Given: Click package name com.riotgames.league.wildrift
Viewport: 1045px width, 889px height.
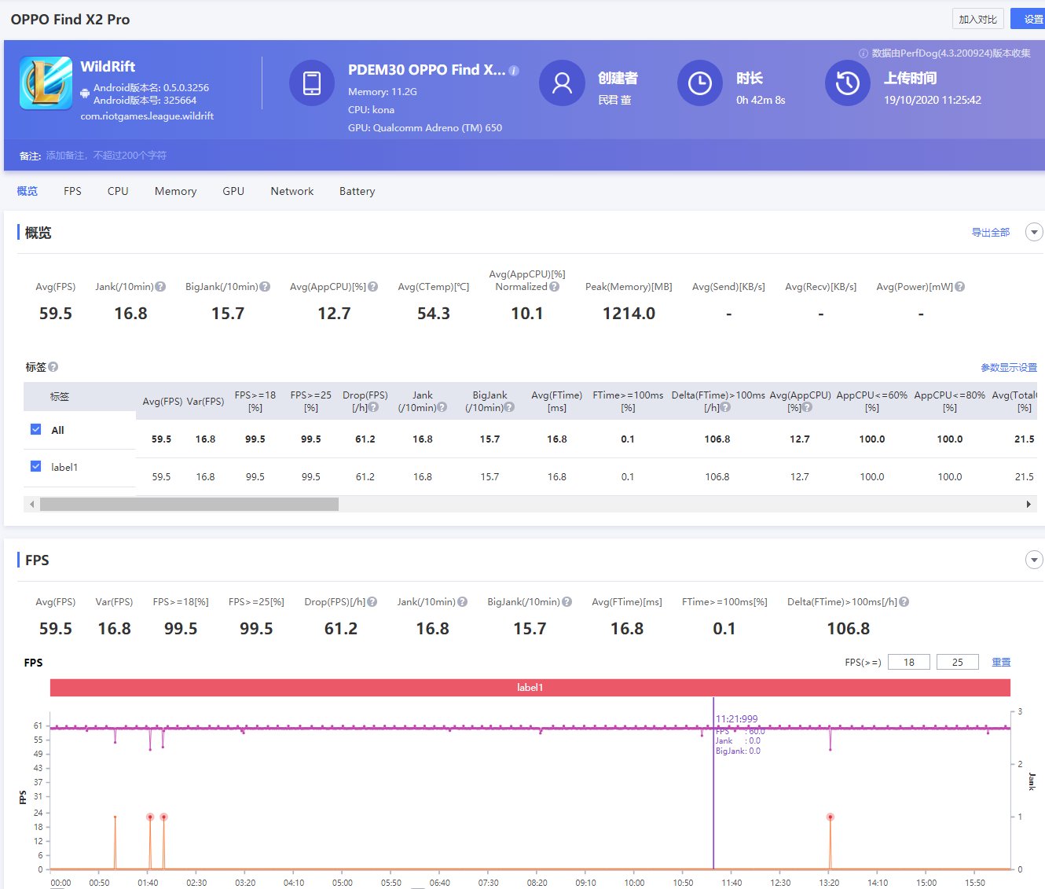Looking at the screenshot, I should pos(147,116).
